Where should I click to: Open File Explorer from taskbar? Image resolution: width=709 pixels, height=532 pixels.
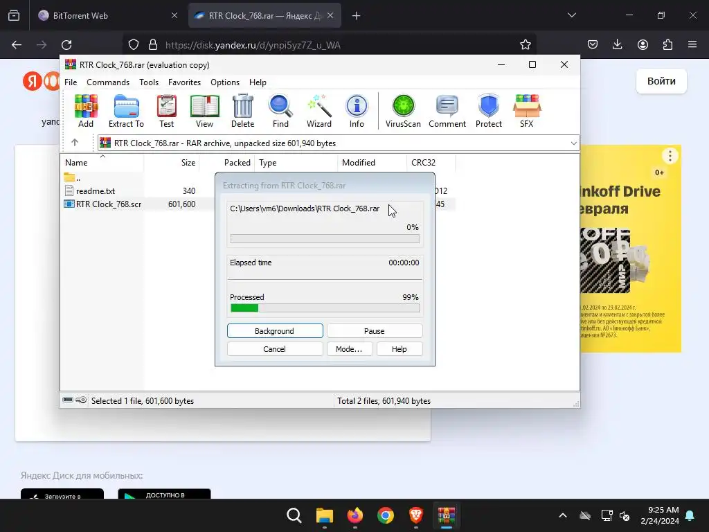[325, 515]
